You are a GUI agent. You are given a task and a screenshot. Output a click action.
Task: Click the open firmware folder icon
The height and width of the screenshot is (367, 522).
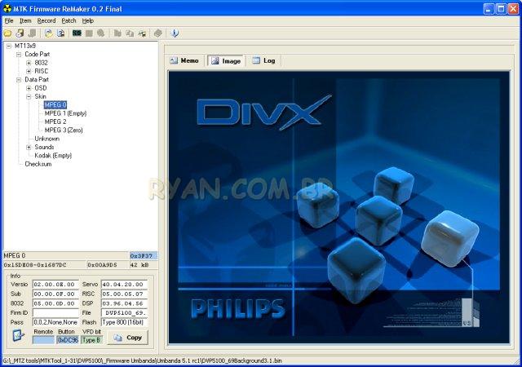point(7,33)
